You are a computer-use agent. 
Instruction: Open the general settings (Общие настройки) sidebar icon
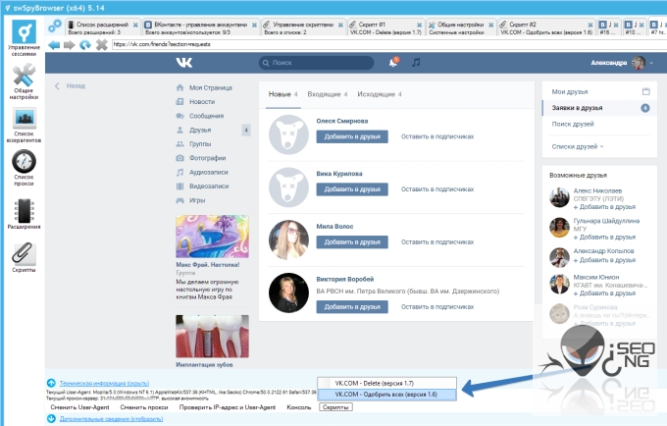tap(24, 80)
